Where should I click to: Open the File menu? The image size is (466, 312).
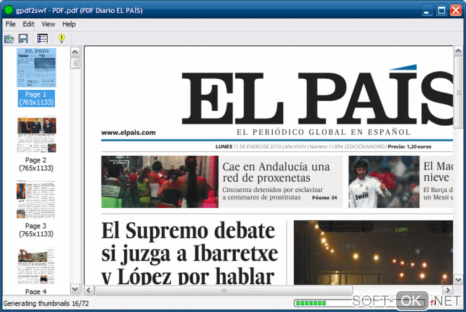(x=11, y=24)
